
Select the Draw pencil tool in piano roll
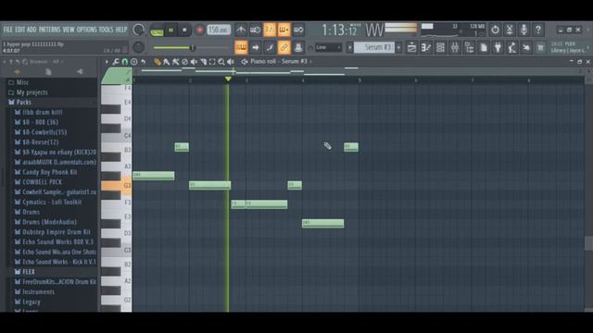(x=158, y=62)
